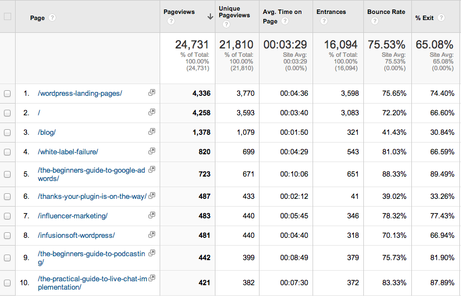Click the external link icon for /blog/
Image resolution: width=461 pixels, height=298 pixels.
[151, 132]
